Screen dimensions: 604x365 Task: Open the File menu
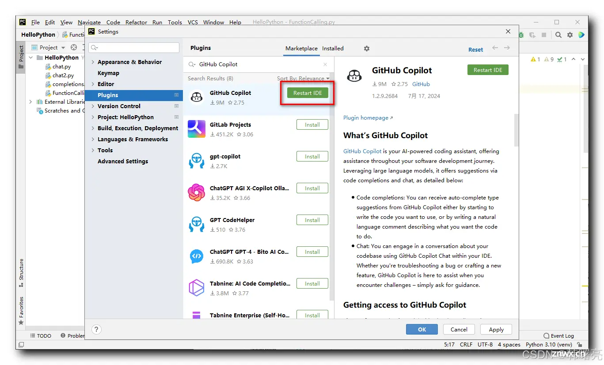pyautogui.click(x=35, y=22)
